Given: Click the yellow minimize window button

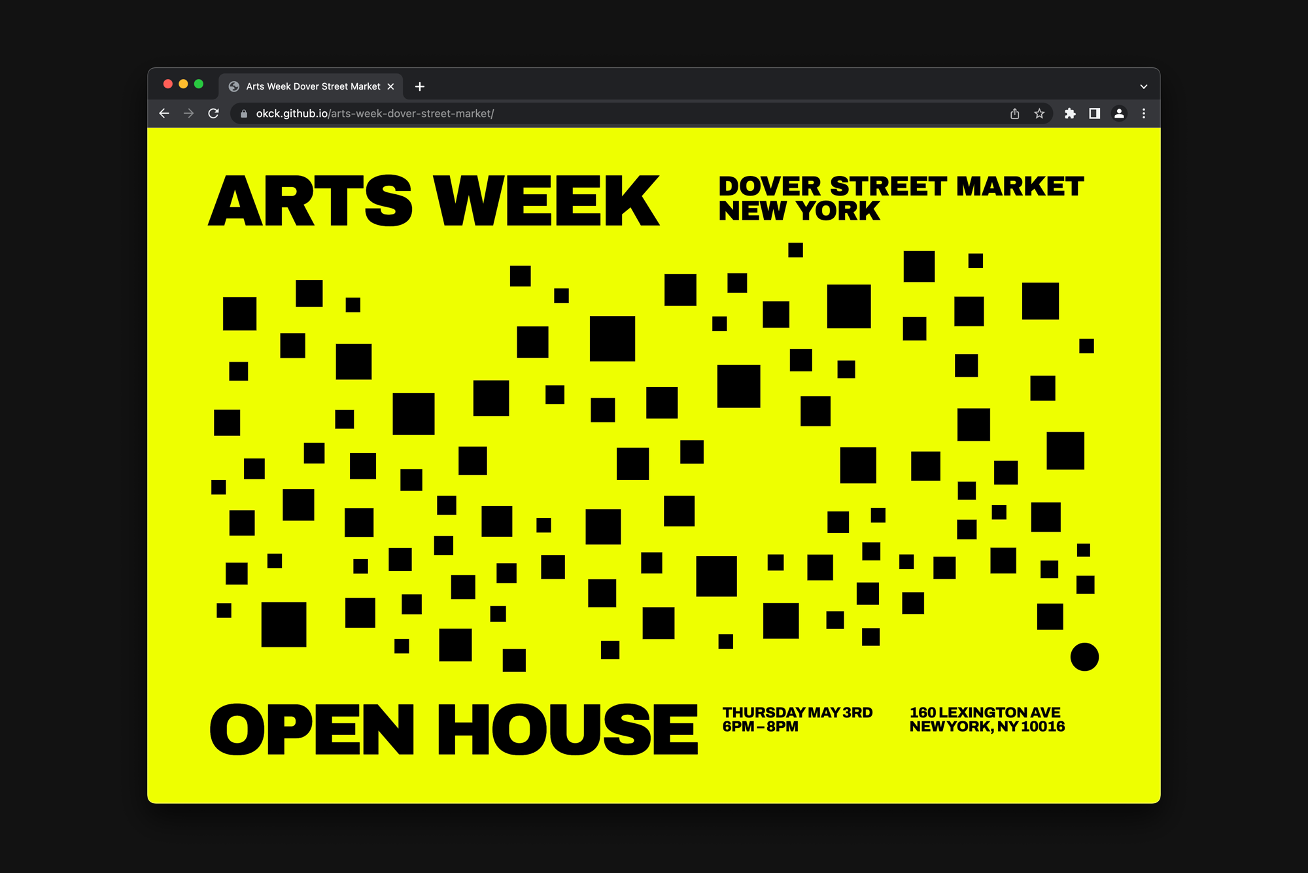Looking at the screenshot, I should tap(183, 84).
